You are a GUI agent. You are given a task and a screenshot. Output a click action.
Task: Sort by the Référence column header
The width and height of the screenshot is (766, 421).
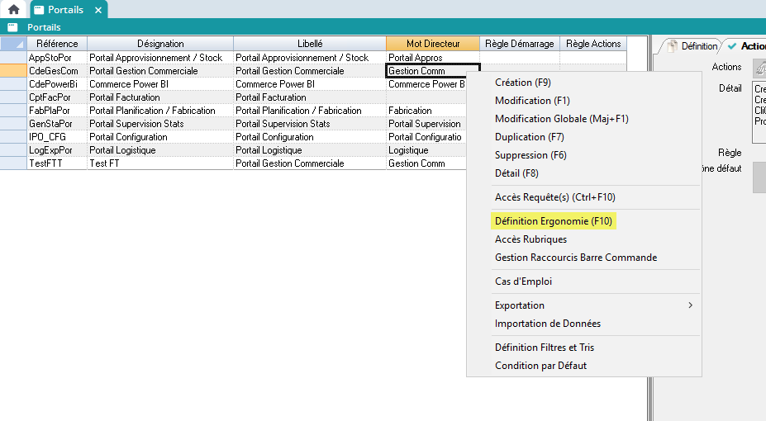[x=57, y=44]
